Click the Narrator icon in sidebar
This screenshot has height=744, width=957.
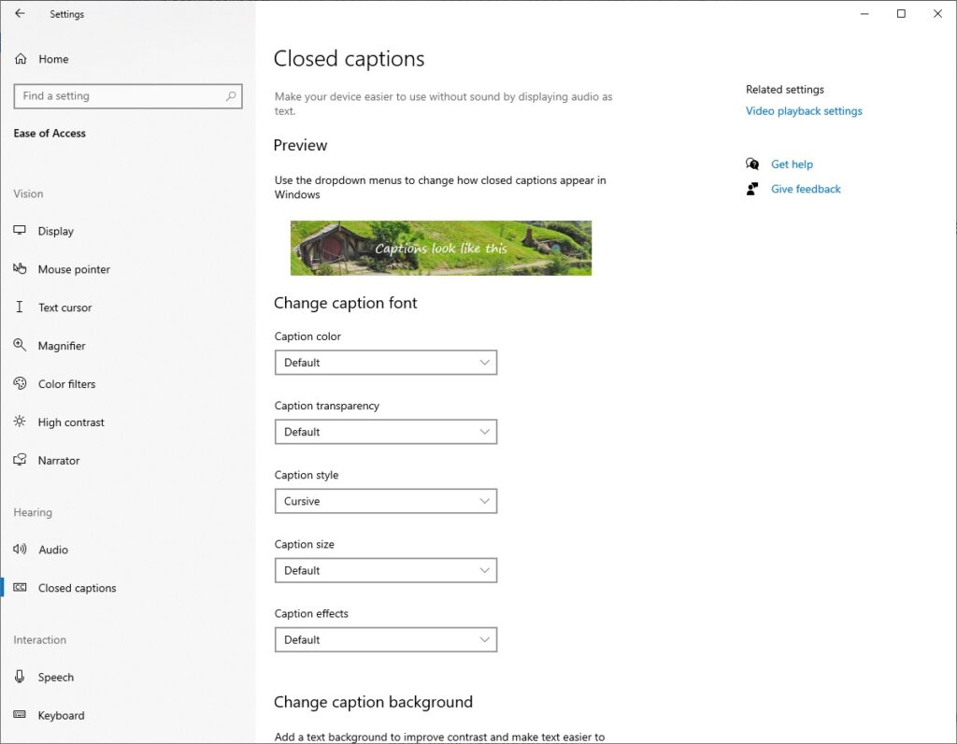point(20,461)
